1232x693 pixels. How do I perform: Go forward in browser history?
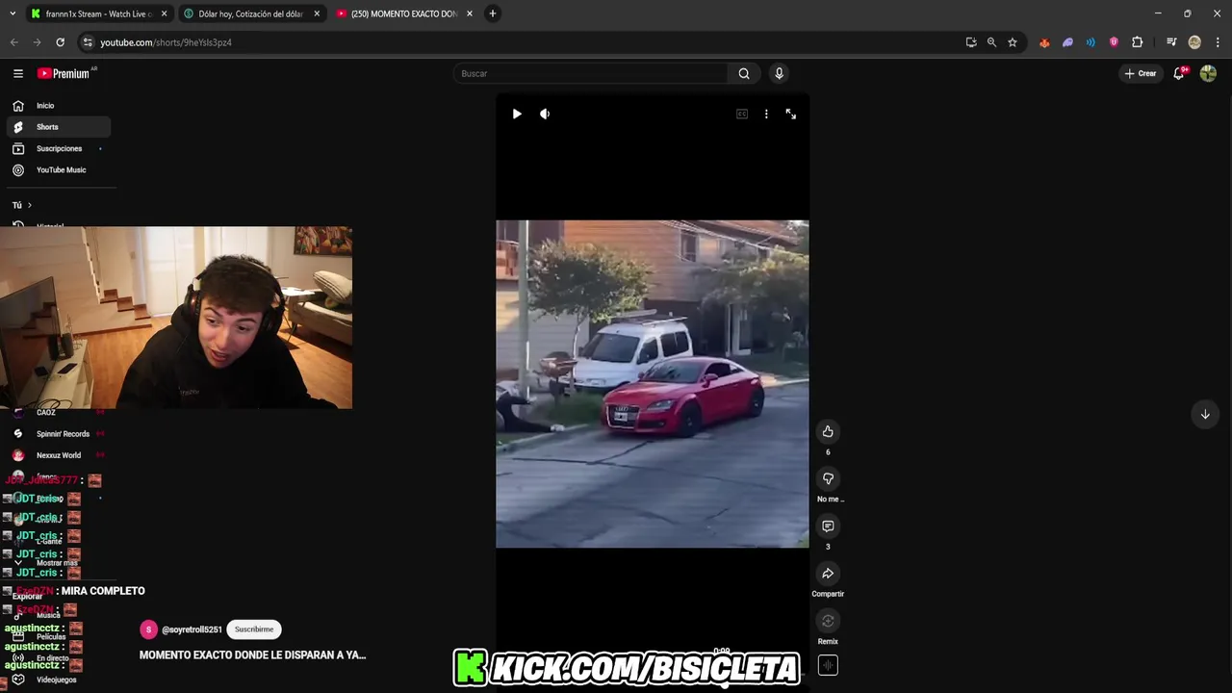[37, 42]
